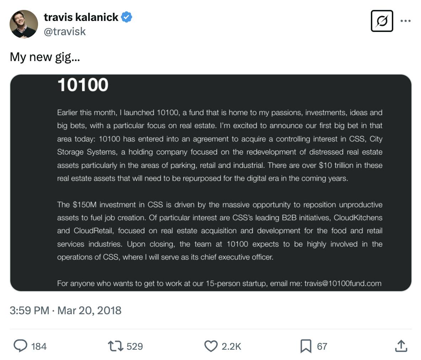The image size is (421, 360).
Task: Click the repost arrows icon
Action: coord(115,346)
